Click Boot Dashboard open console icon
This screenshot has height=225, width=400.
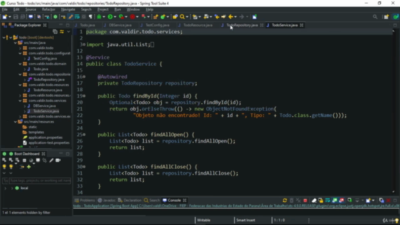(x=37, y=160)
